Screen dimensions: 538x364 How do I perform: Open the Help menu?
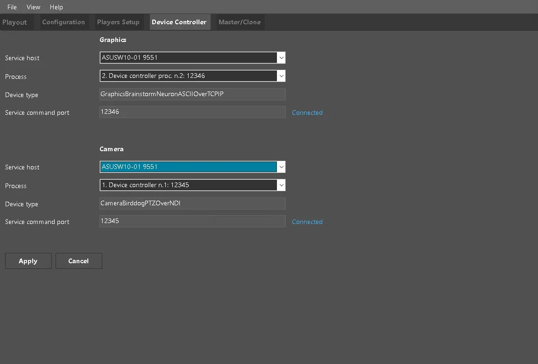(57, 7)
